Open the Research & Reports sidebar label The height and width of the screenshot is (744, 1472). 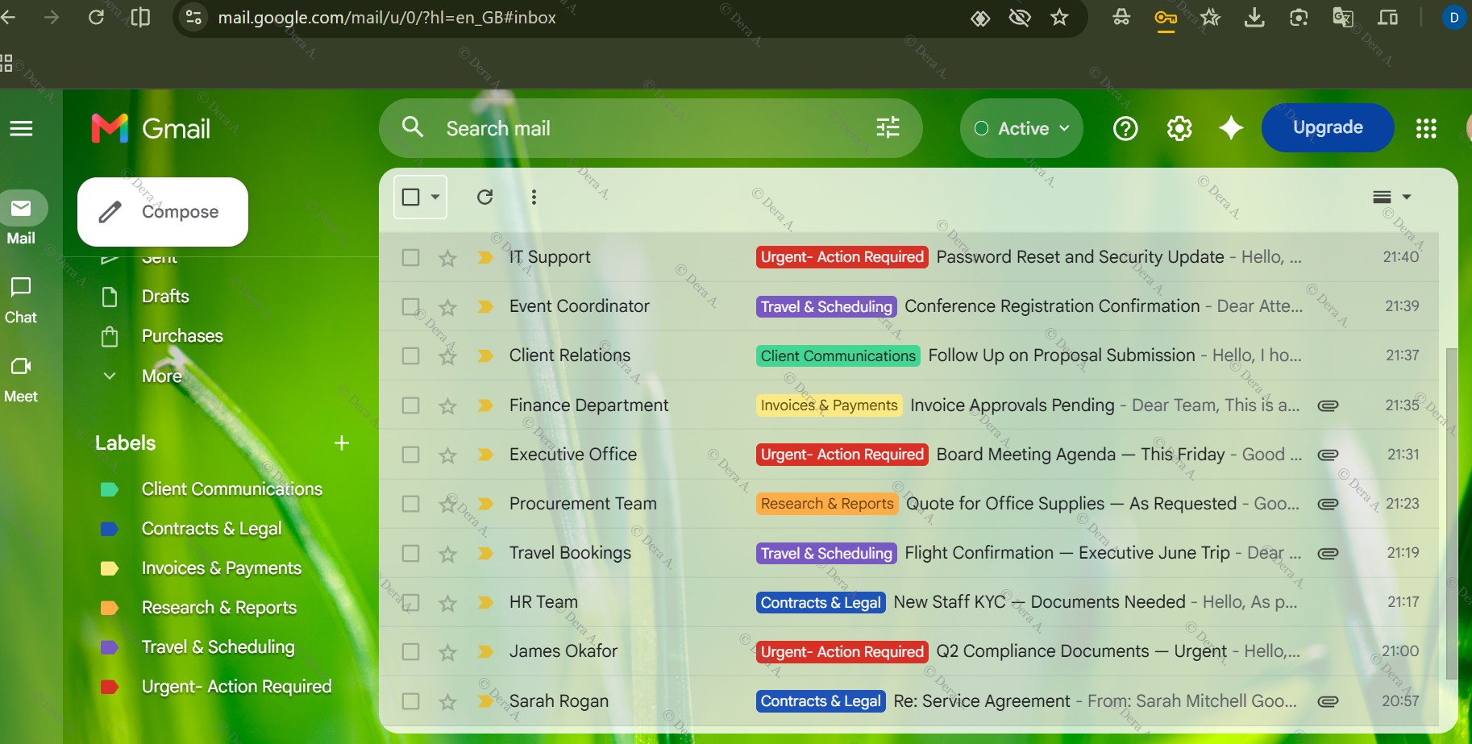[x=219, y=608]
